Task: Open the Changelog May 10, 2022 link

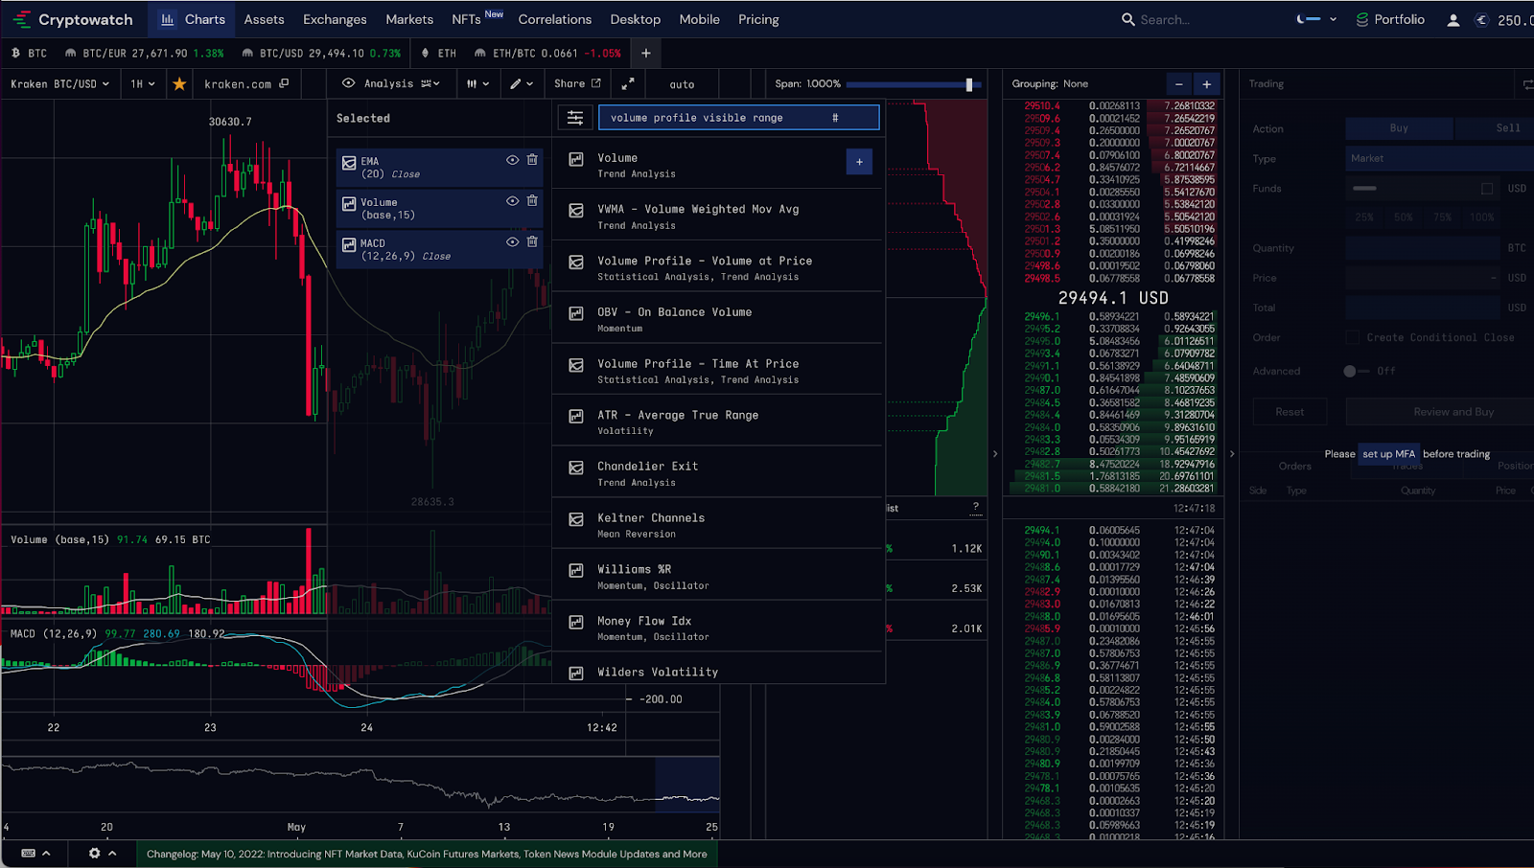Action: (427, 854)
